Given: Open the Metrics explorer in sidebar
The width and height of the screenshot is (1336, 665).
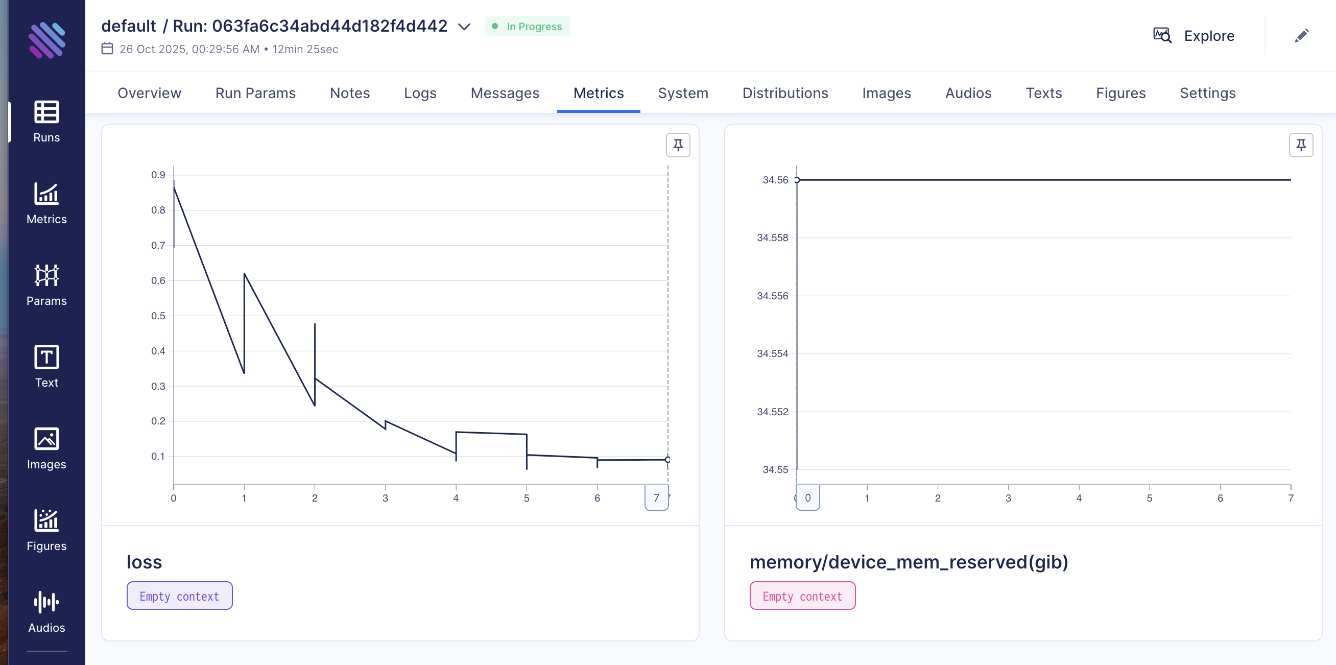Looking at the screenshot, I should click(x=46, y=203).
